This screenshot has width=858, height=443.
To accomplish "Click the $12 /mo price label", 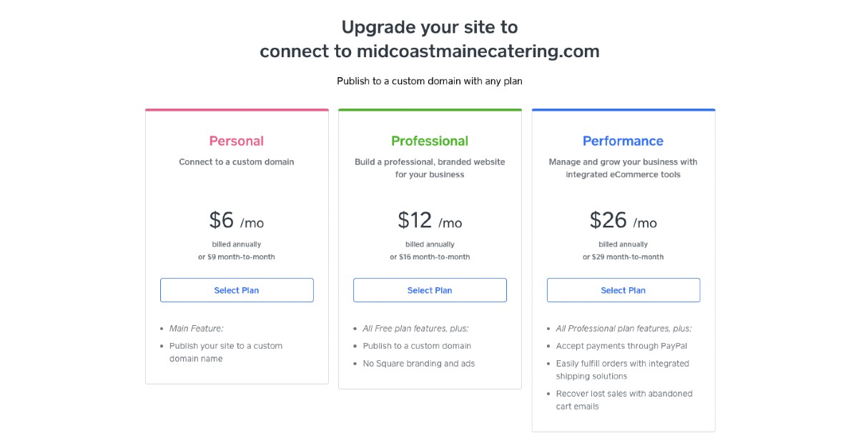I will [x=430, y=221].
